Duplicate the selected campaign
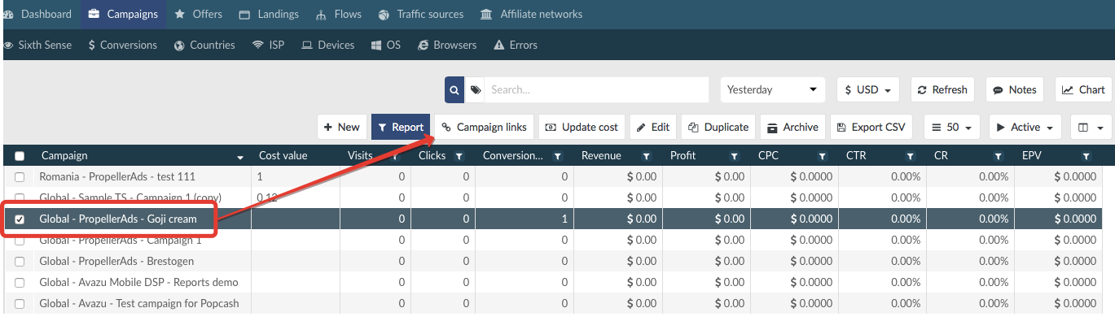Viewport: 1115px width, 321px height. [718, 127]
